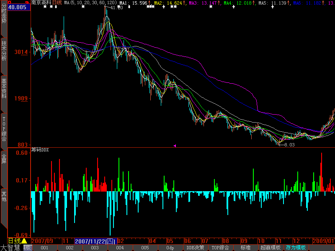Select the TOP综合 bottom tab
The height and width of the screenshot is (251, 335).
(221, 248)
